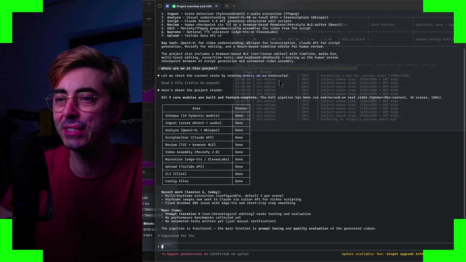The width and height of the screenshot is (466, 262).
Task: Close the 'Project overview' terminal tab
Action: 216,6
